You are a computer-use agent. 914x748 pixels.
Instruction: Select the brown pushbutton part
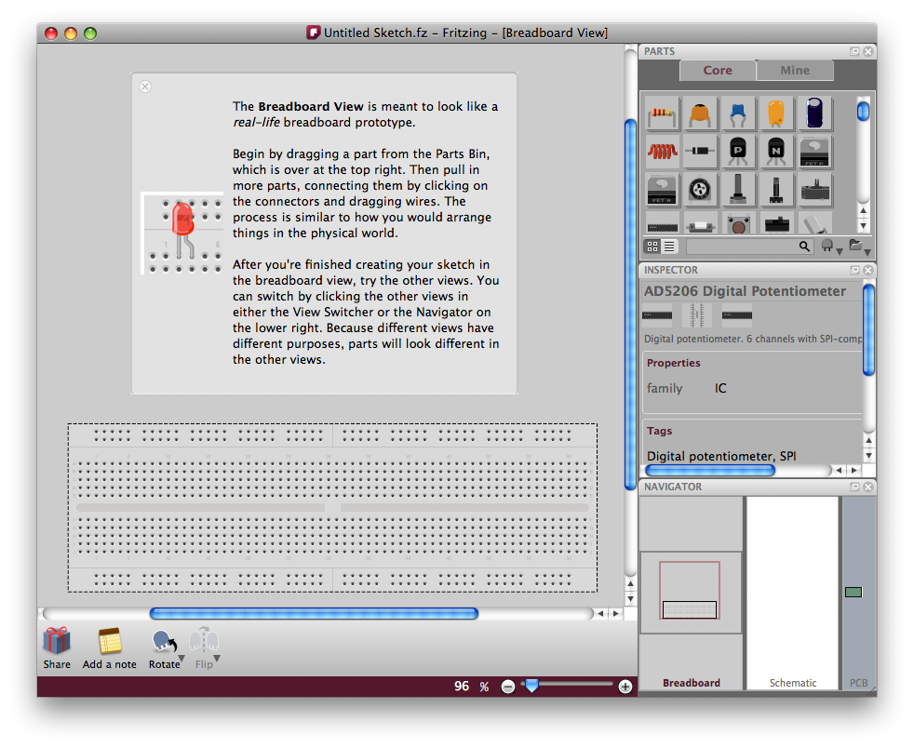point(738,223)
